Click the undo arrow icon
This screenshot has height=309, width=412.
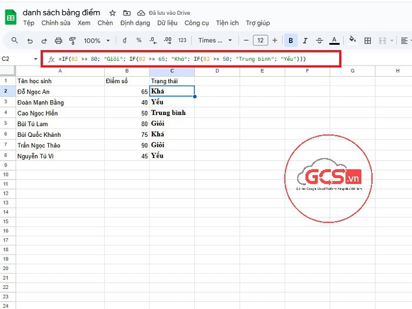point(29,41)
